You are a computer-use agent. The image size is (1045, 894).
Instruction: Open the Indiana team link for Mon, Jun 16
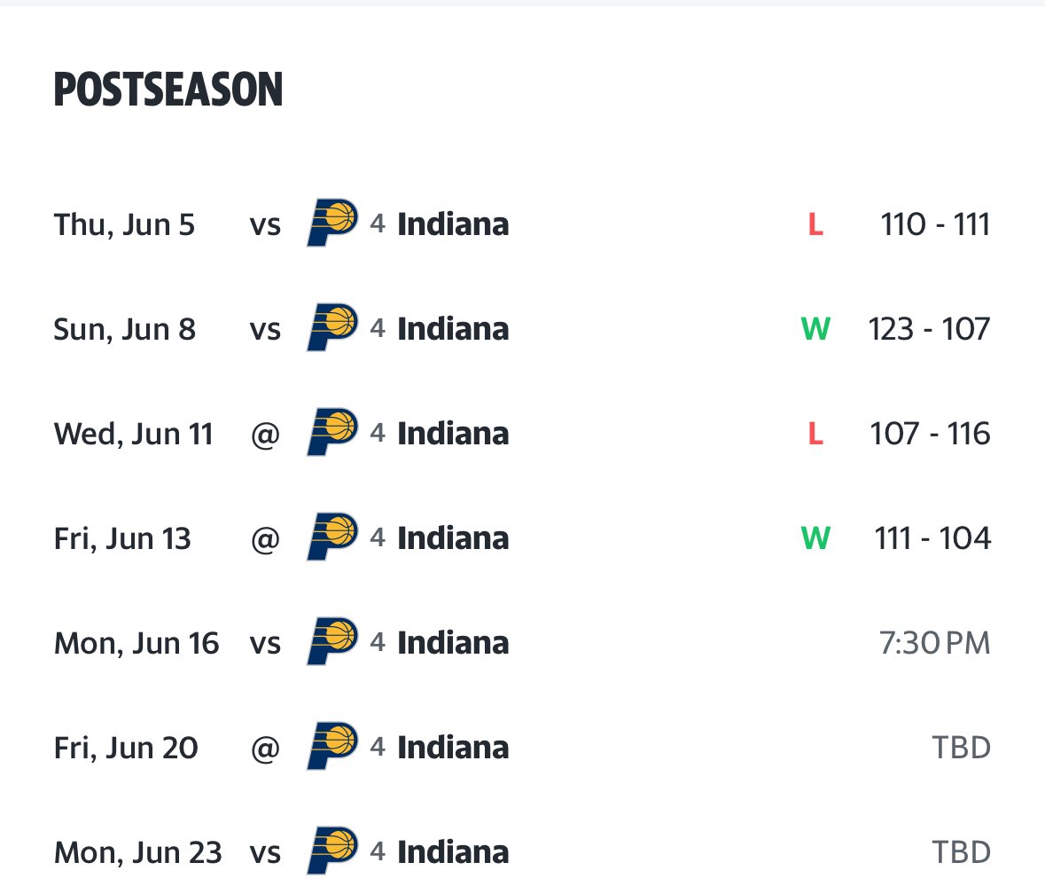point(453,643)
